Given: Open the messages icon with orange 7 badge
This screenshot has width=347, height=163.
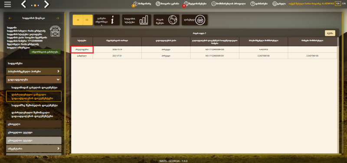Looking at the screenshot, I should [x=135, y=4].
